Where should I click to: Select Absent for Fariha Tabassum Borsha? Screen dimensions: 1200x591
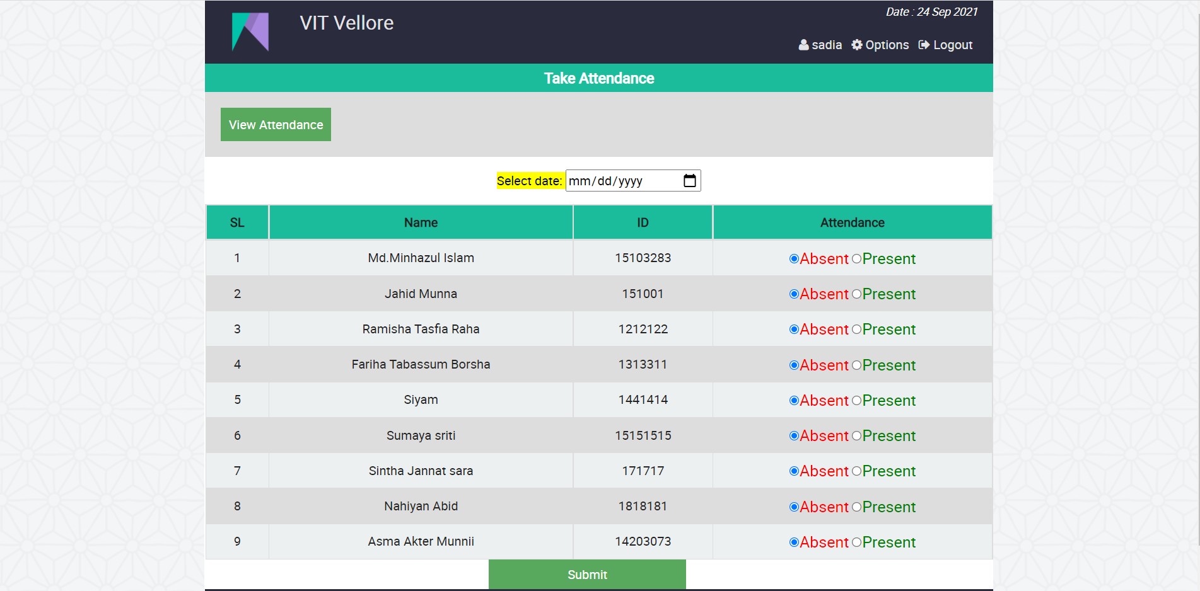click(794, 365)
